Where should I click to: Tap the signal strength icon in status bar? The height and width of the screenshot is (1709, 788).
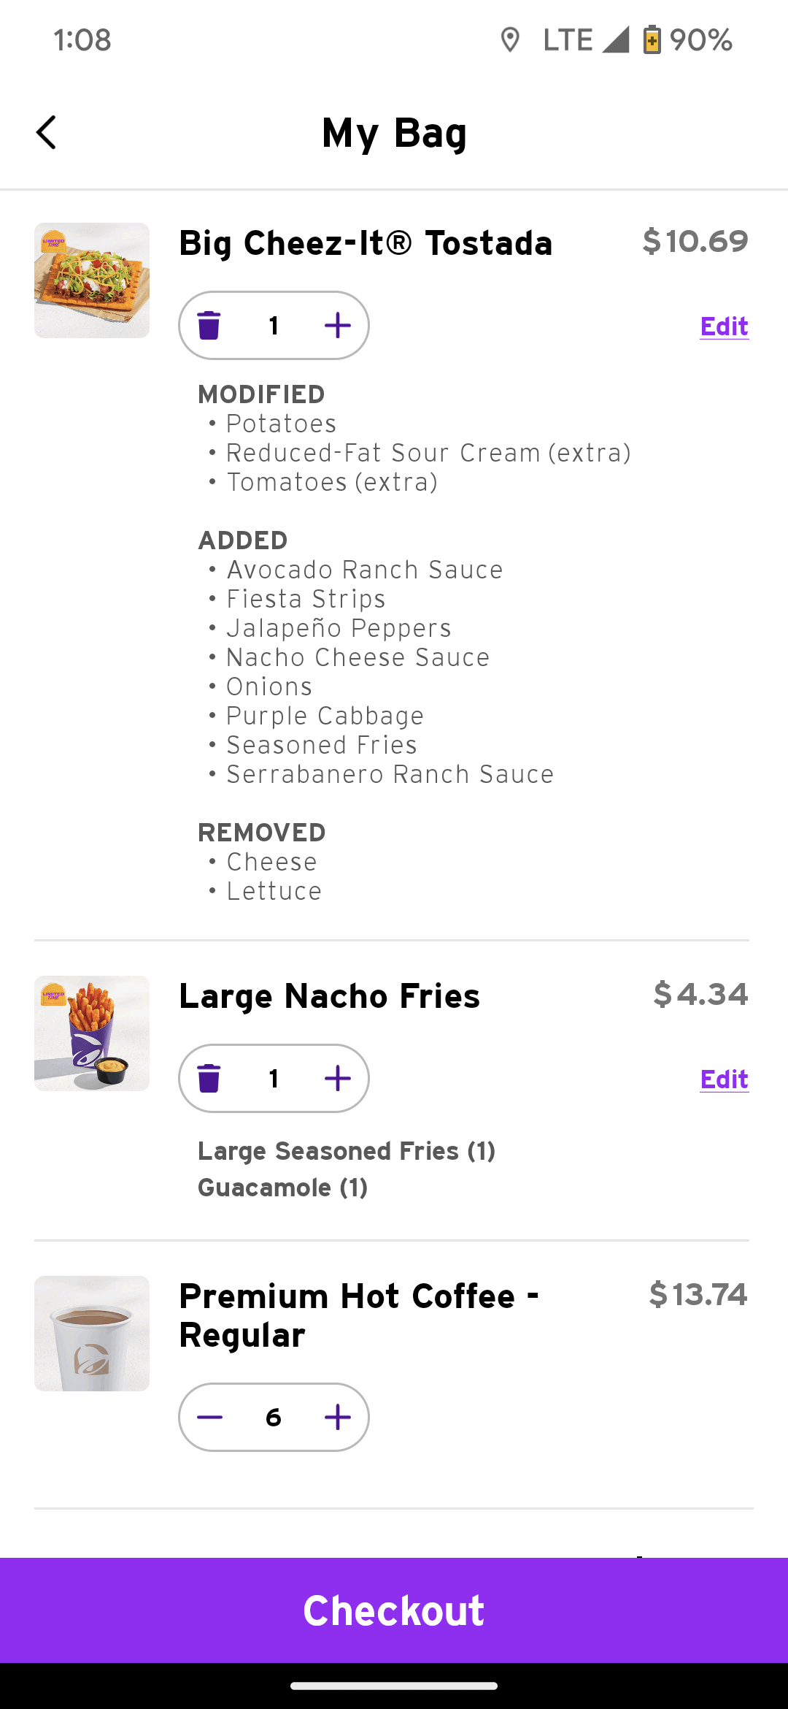[616, 40]
